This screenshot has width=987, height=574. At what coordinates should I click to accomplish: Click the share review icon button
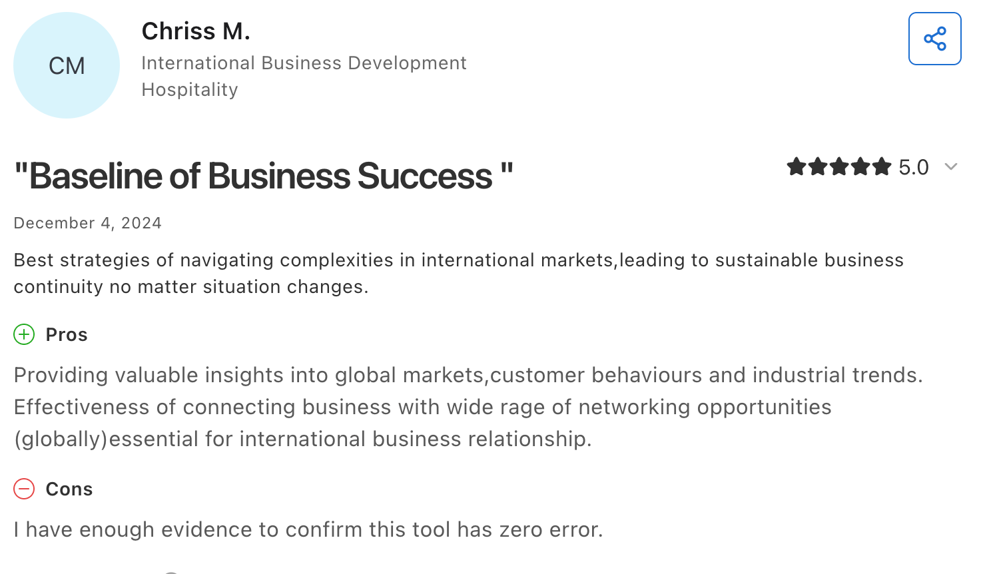[x=934, y=39]
